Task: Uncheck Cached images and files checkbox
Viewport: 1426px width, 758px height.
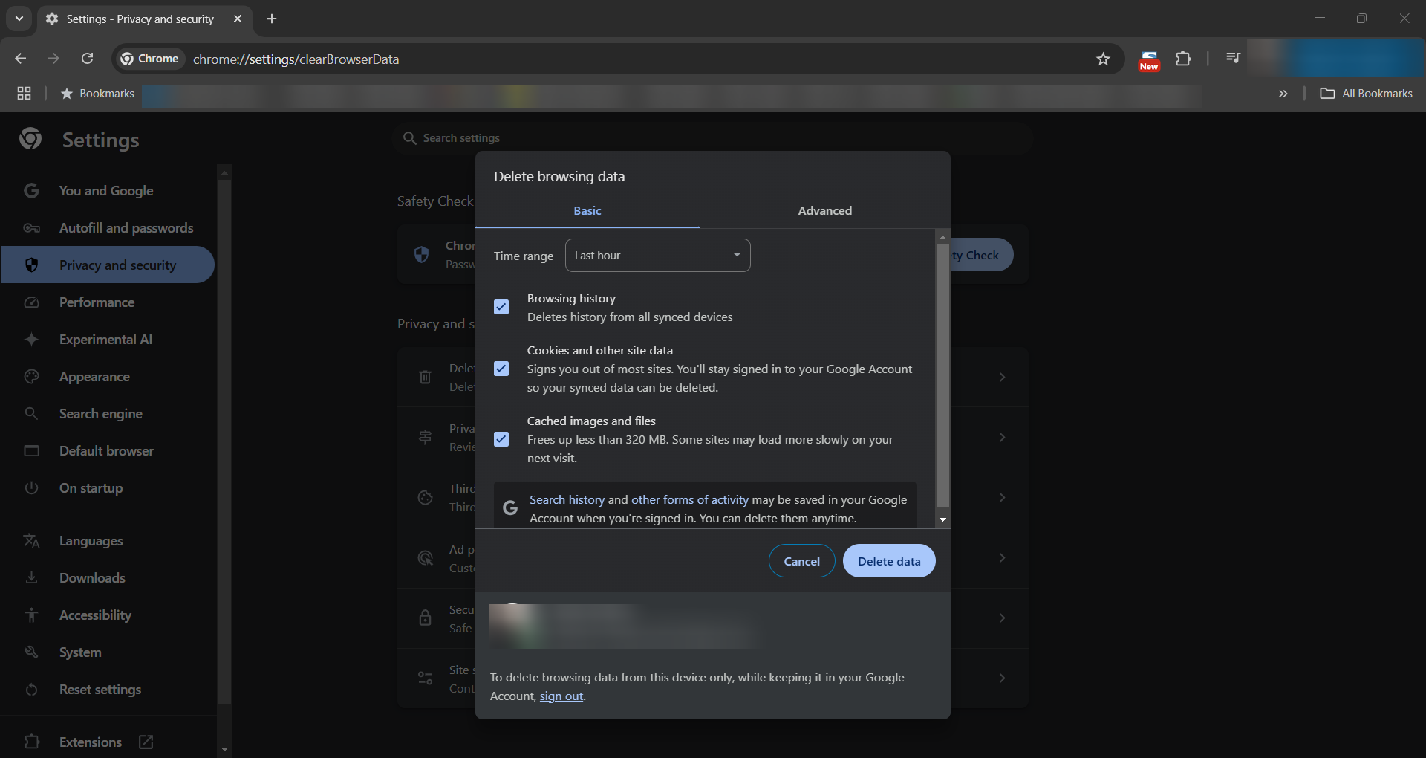Action: click(x=501, y=439)
